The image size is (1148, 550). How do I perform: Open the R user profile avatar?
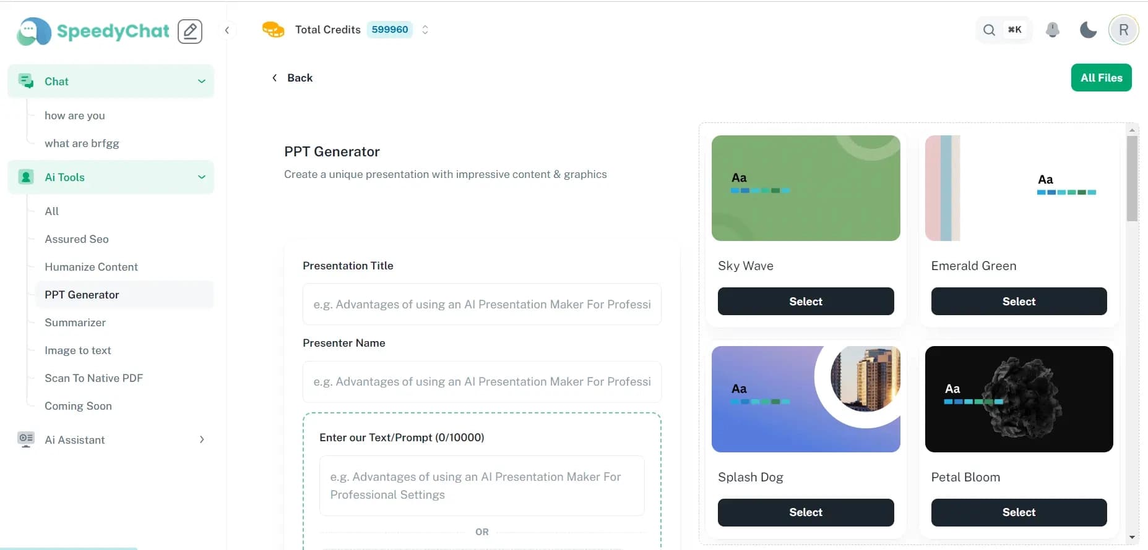1123,30
